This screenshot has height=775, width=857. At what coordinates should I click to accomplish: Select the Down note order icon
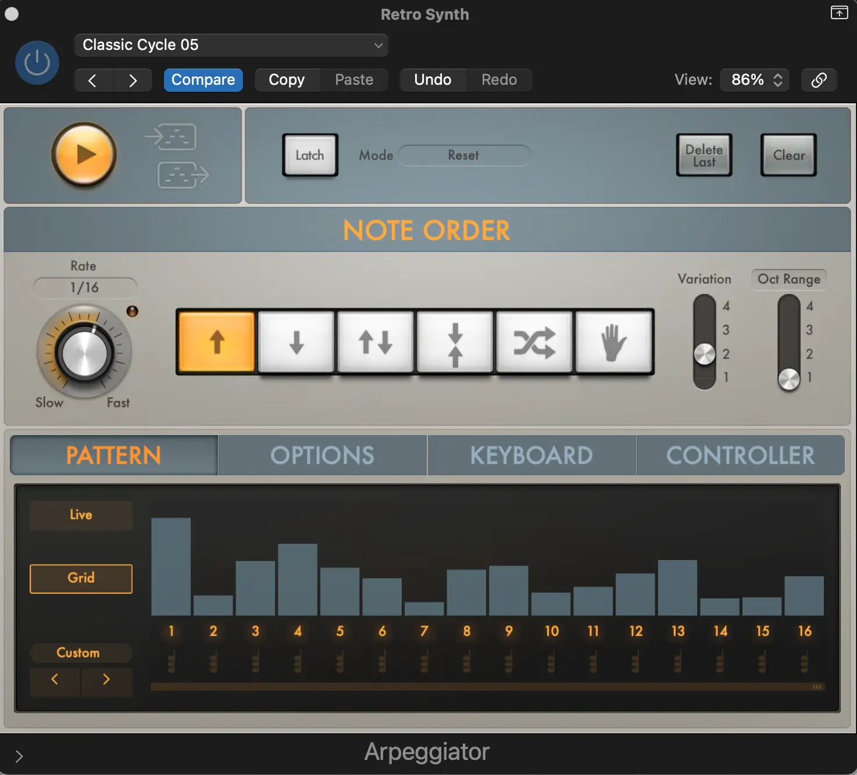point(297,342)
